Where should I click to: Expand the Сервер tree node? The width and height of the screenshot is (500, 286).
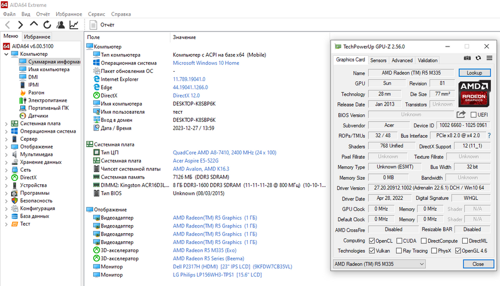click(x=6, y=139)
